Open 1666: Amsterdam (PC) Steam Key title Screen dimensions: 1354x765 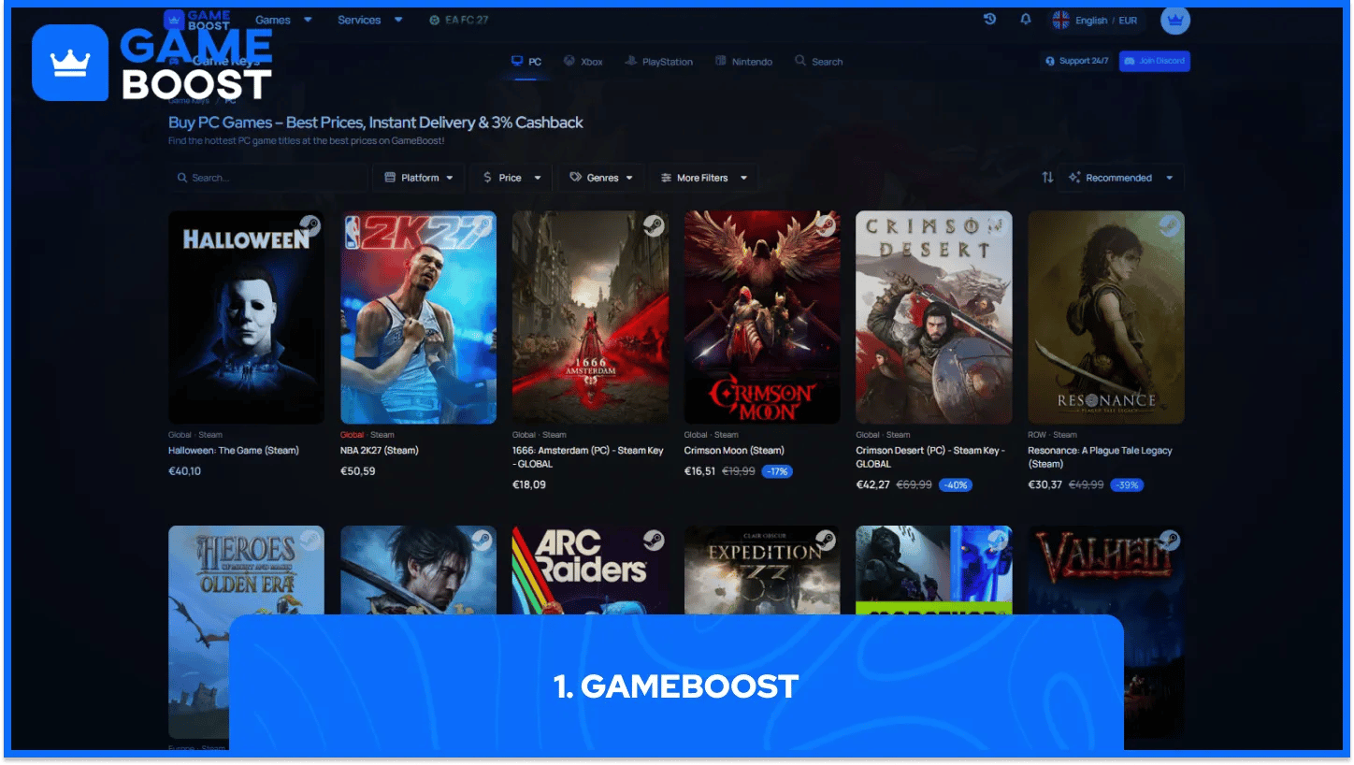588,457
